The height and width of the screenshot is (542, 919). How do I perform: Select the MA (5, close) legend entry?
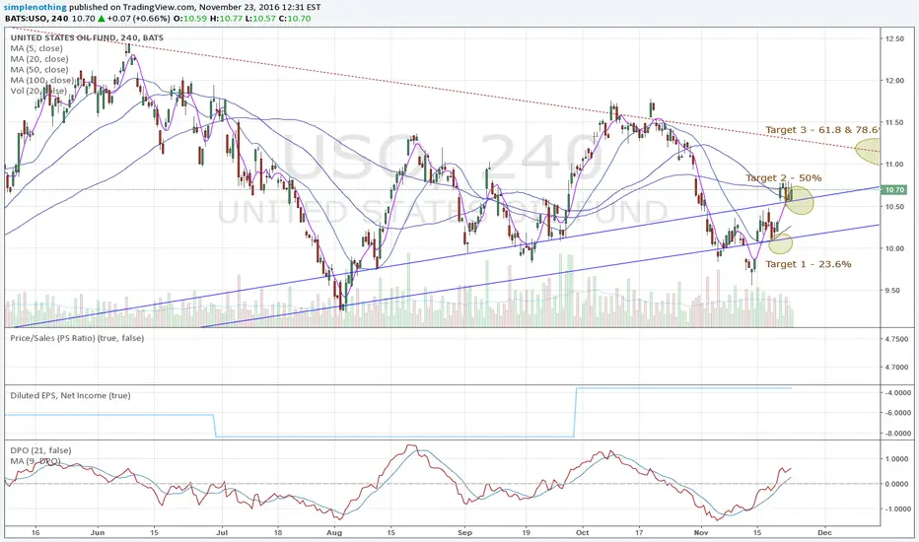point(36,48)
